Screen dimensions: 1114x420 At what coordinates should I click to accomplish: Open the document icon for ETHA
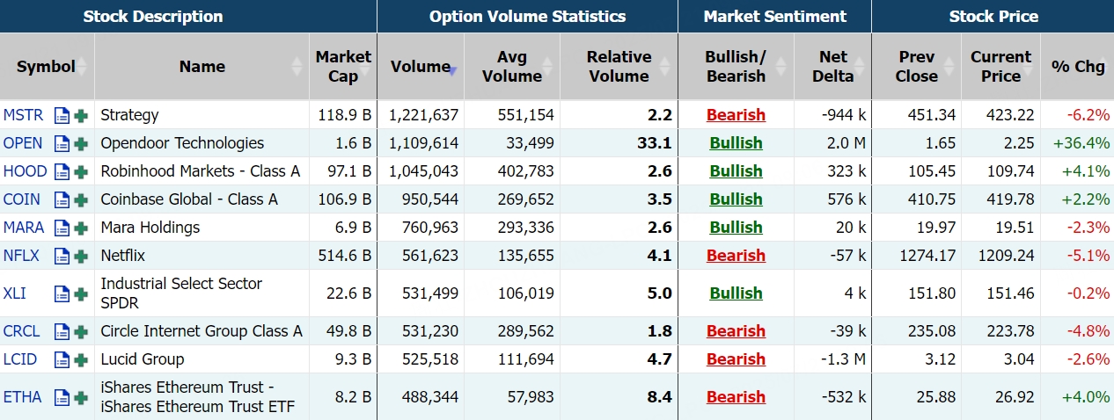(62, 398)
